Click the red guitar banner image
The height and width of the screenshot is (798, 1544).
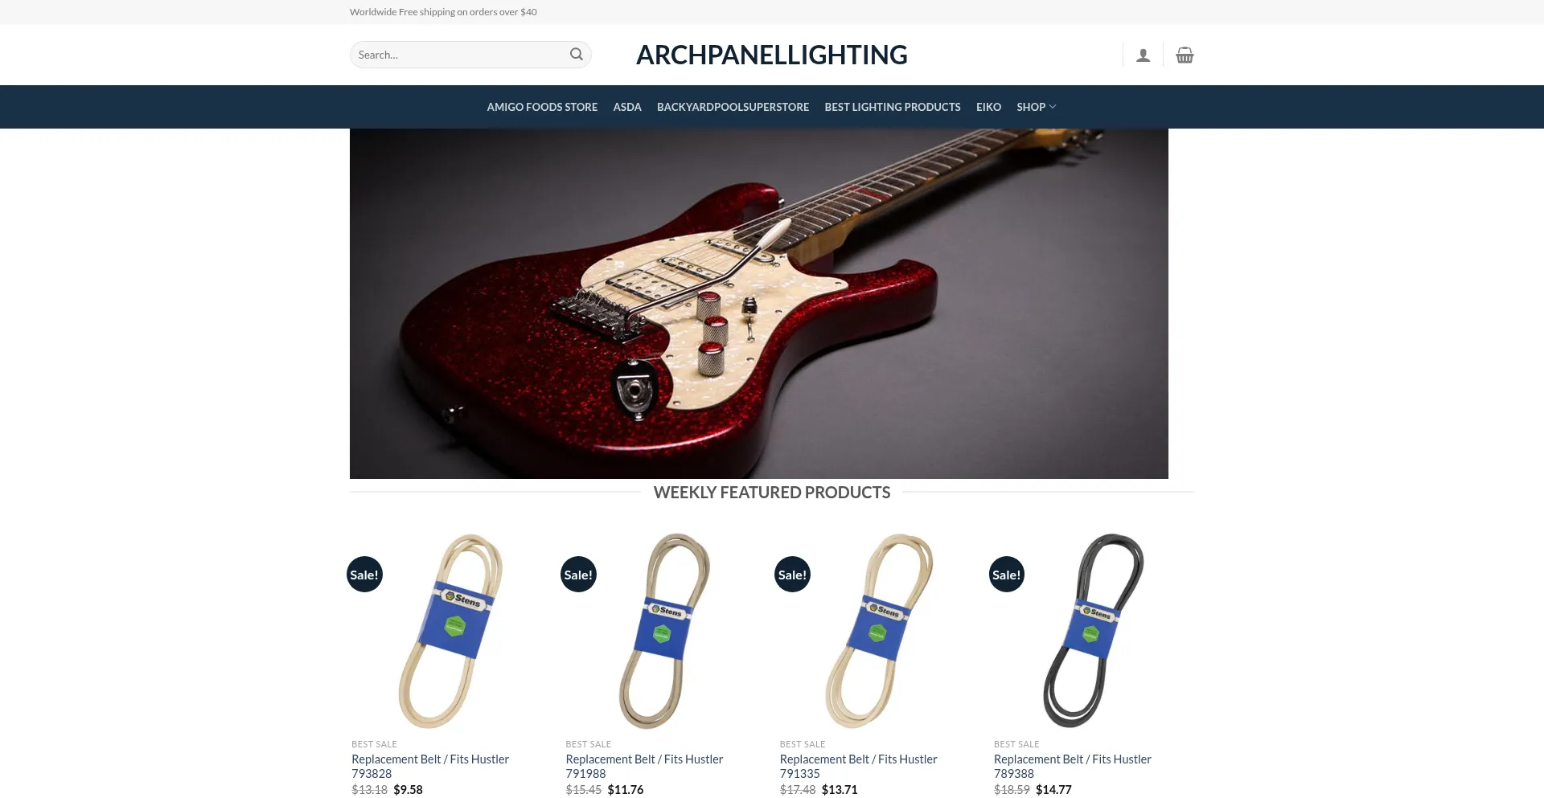[x=758, y=304]
